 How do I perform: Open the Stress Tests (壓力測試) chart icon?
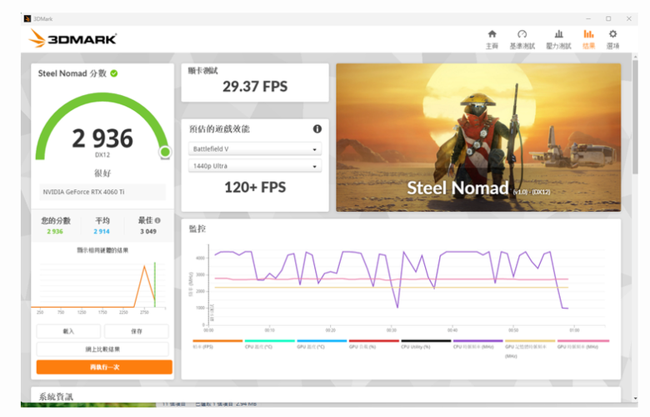tap(559, 34)
